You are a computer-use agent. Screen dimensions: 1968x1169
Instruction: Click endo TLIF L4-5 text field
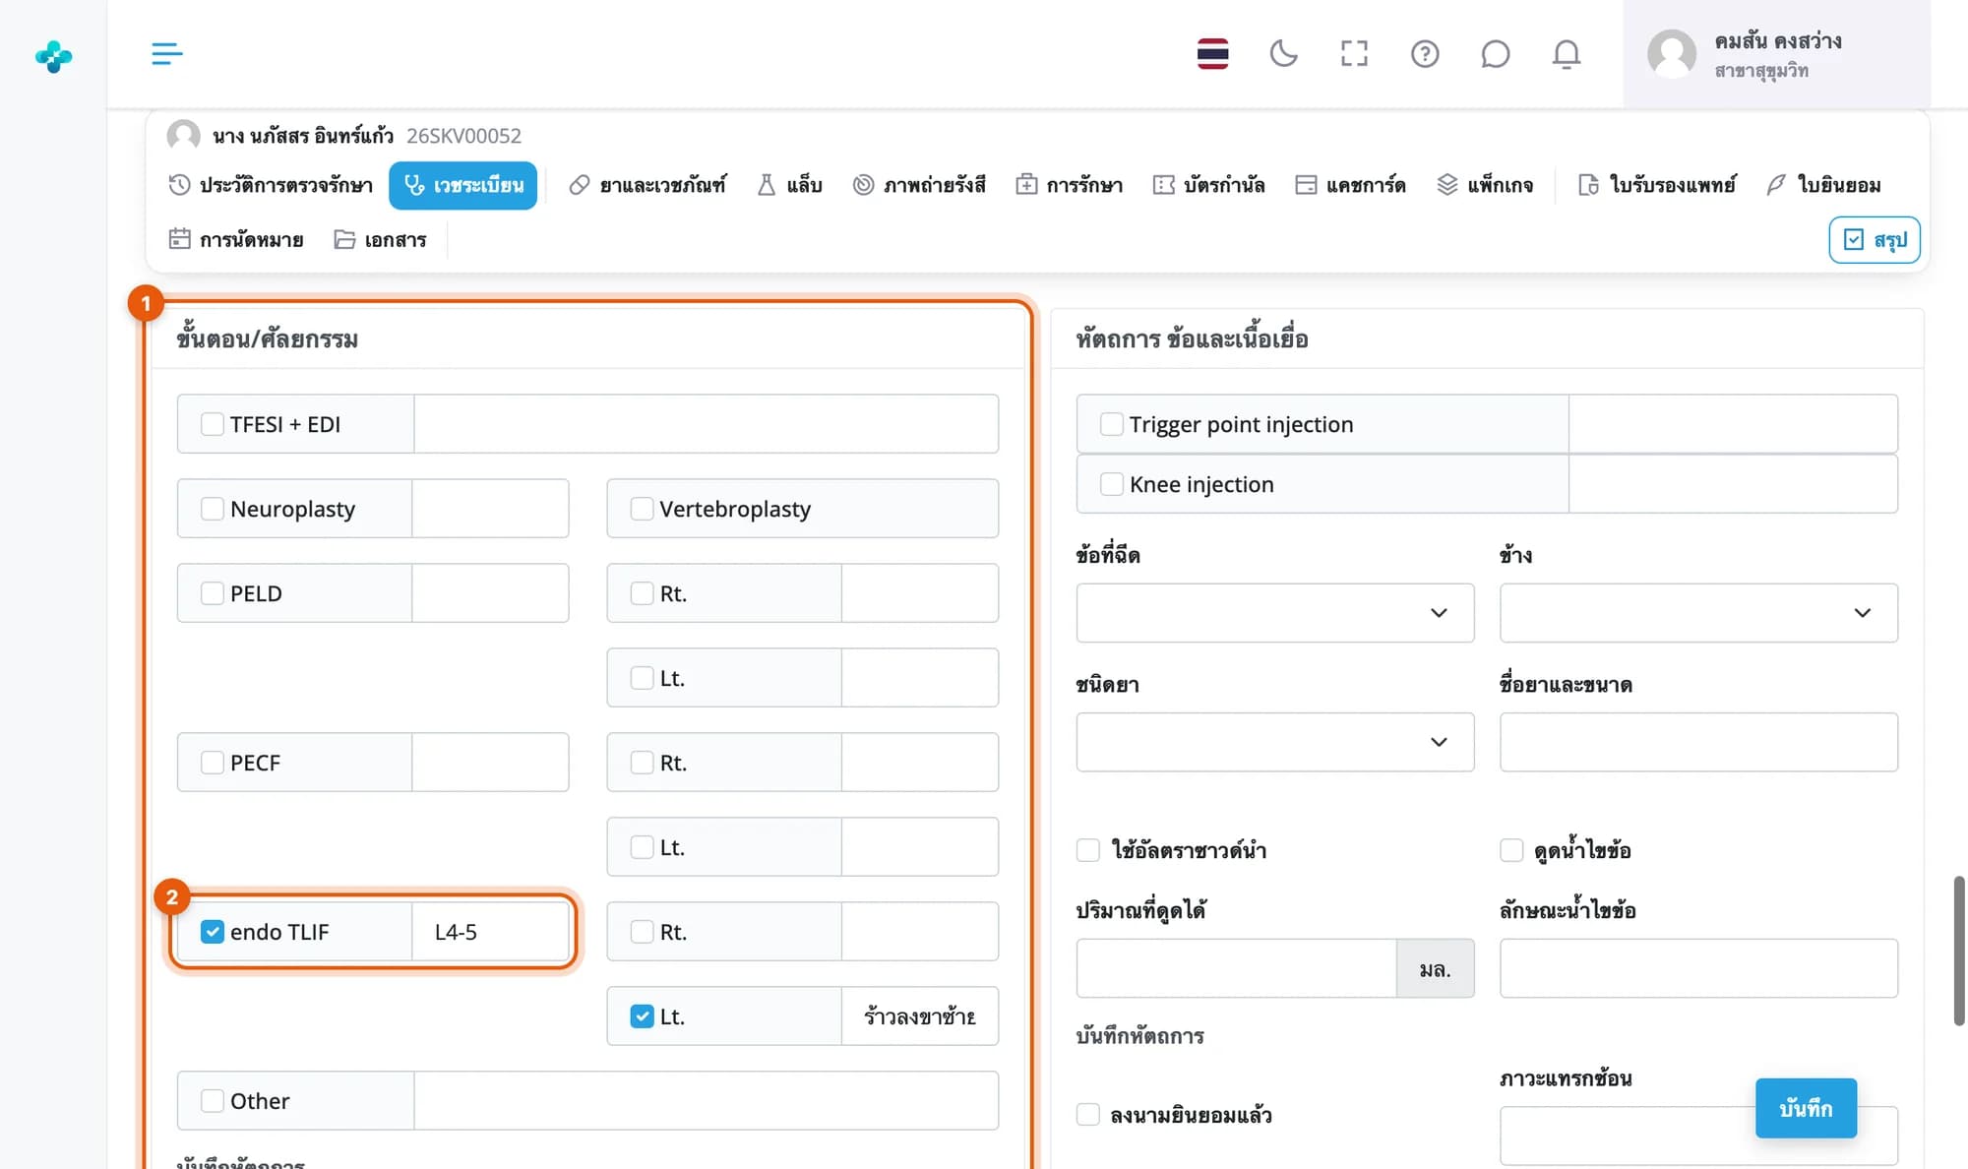click(x=490, y=932)
